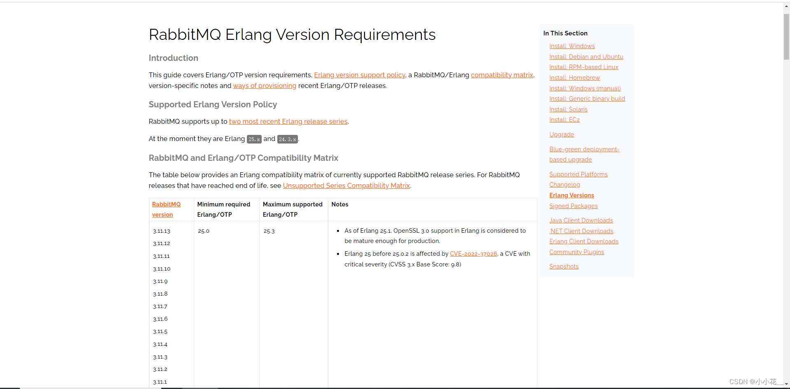
Task: Go to Install: Debian and Ubuntu page
Action: [586, 57]
